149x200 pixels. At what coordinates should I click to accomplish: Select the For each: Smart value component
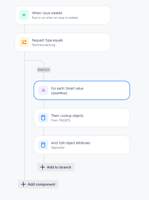(x=82, y=90)
